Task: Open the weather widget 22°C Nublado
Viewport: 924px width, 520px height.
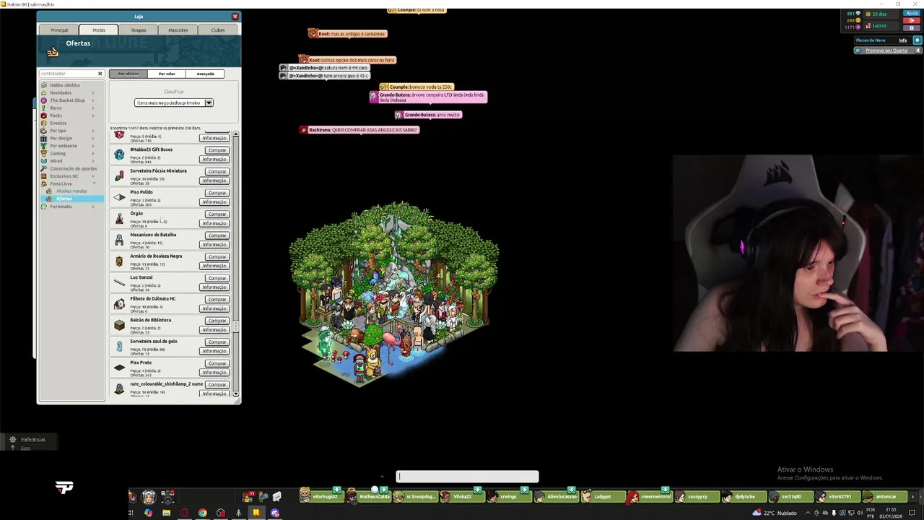Action: click(773, 513)
